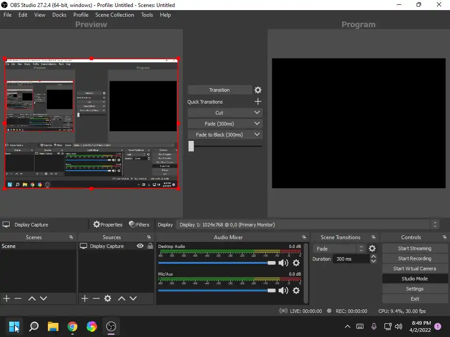Move source down in list

pos(133,298)
